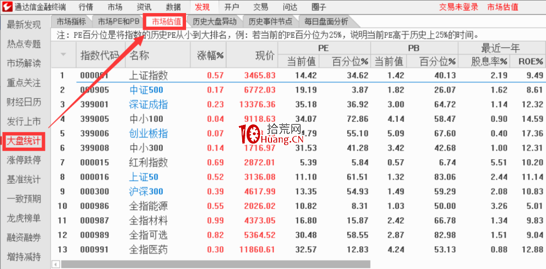This screenshot has width=546, height=269.
Task: Select 财经日历 in the sidebar
Action: (24, 102)
